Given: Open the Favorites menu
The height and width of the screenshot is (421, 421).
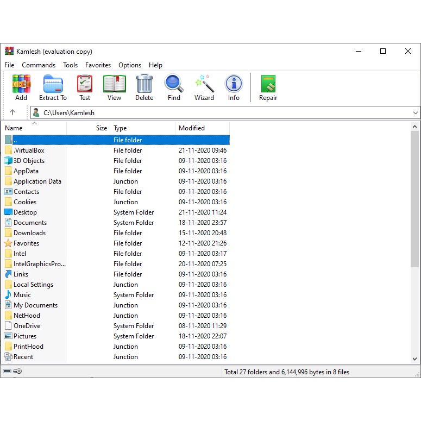Looking at the screenshot, I should coord(98,65).
